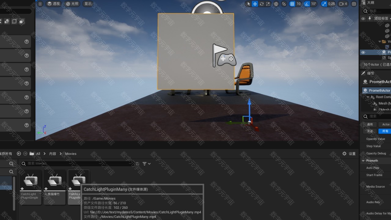
Task: Open the 细节 details panel tab
Action: tap(368, 73)
